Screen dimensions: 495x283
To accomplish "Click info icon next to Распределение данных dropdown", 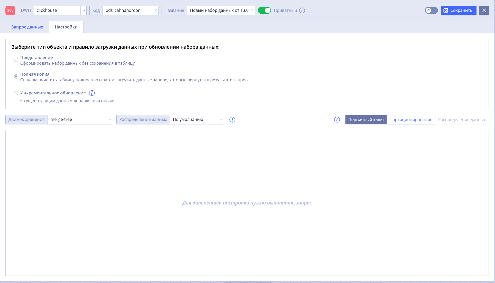I will pos(232,120).
